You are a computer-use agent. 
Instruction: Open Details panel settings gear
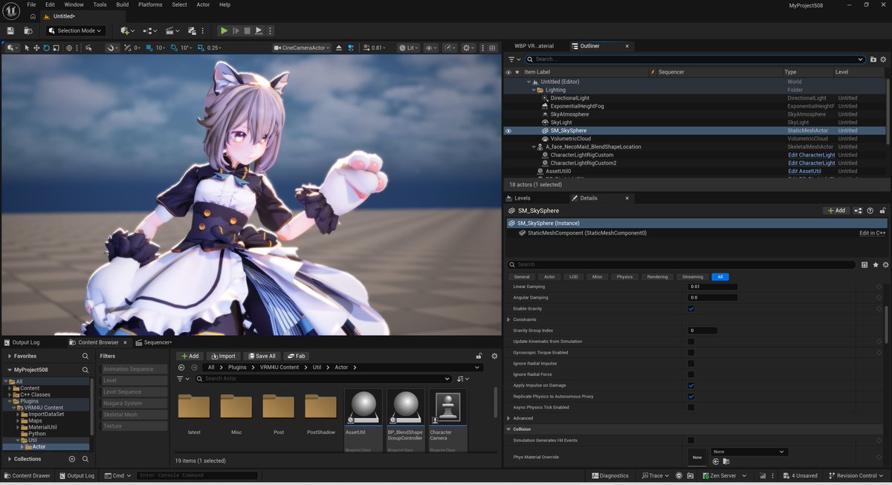[885, 264]
